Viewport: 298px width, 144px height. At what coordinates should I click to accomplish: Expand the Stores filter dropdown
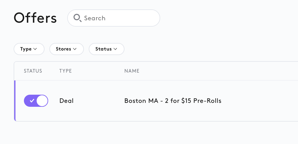pyautogui.click(x=67, y=49)
